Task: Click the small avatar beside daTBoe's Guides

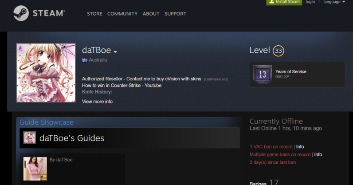Action: coord(30,138)
